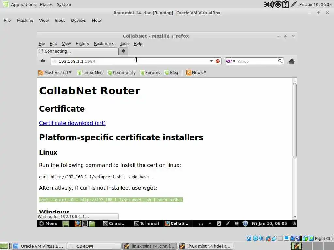Open VirtualBox Input menu
334x250 pixels.
[60, 20]
